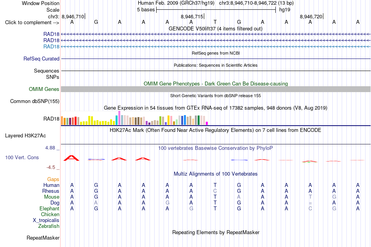This screenshot has height=247, width=371.
Task: Click the SNPs track label
Action: [53, 77]
